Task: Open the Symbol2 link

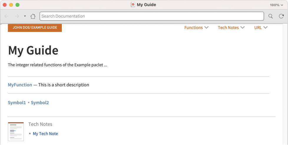Action: pos(40,102)
